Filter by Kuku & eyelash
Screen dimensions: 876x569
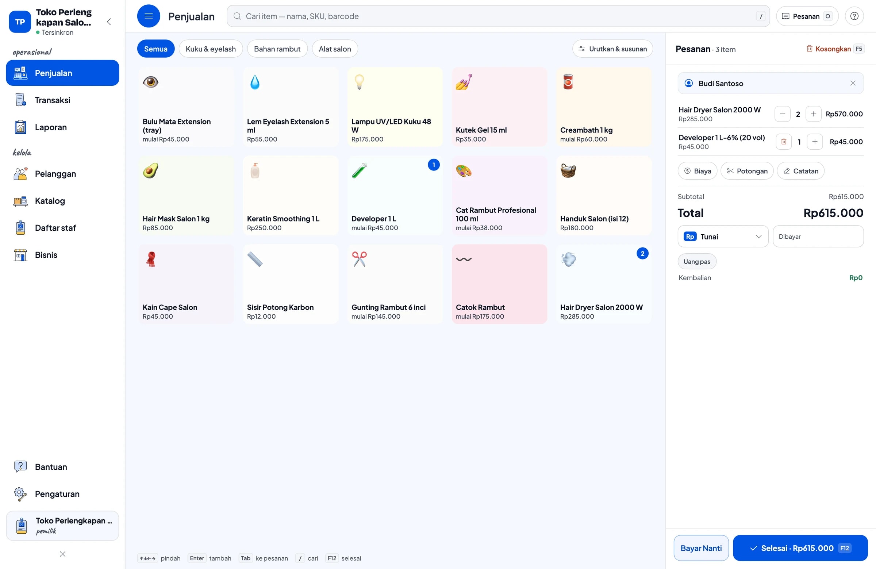(x=211, y=49)
